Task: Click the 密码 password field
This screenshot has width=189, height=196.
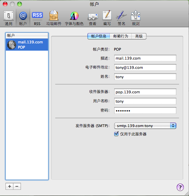Action: pyautogui.click(x=145, y=111)
